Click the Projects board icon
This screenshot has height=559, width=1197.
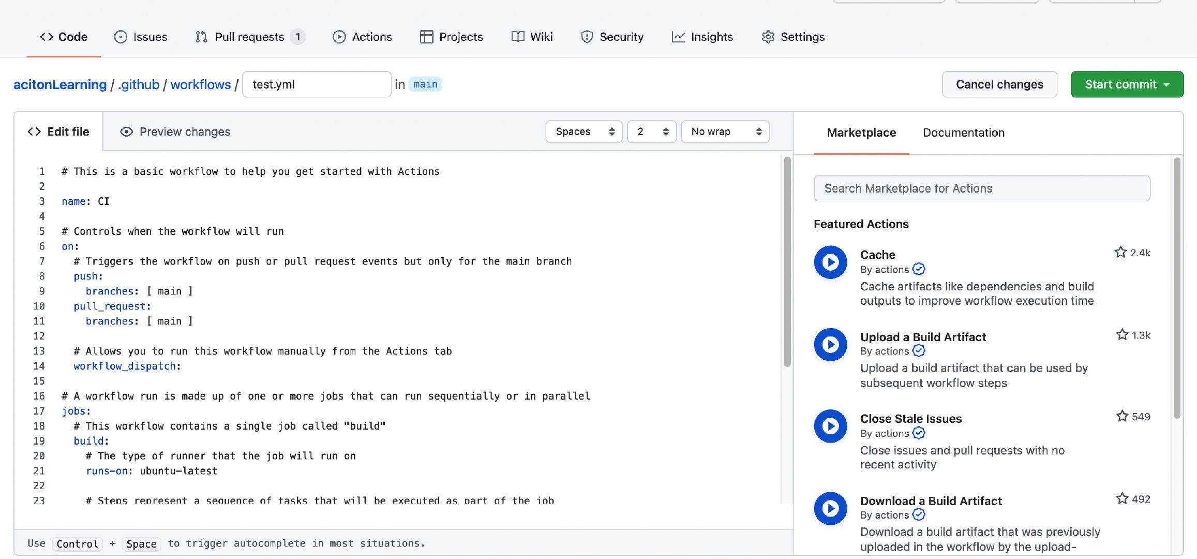click(x=426, y=37)
